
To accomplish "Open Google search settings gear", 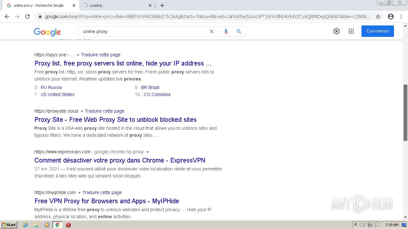I will point(337,31).
